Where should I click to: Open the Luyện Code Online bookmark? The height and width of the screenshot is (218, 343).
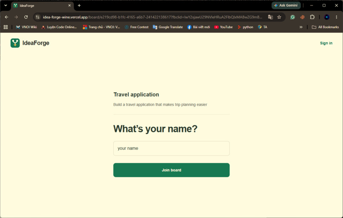tap(59, 27)
